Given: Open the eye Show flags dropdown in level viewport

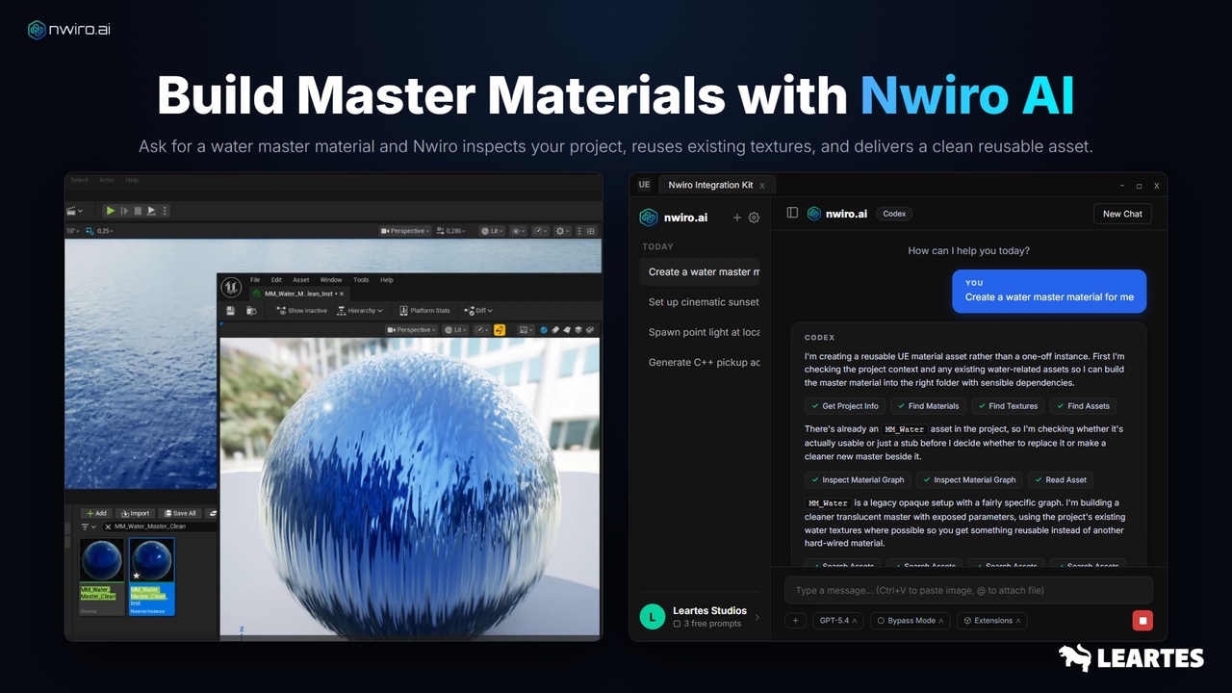Looking at the screenshot, I should coord(519,231).
